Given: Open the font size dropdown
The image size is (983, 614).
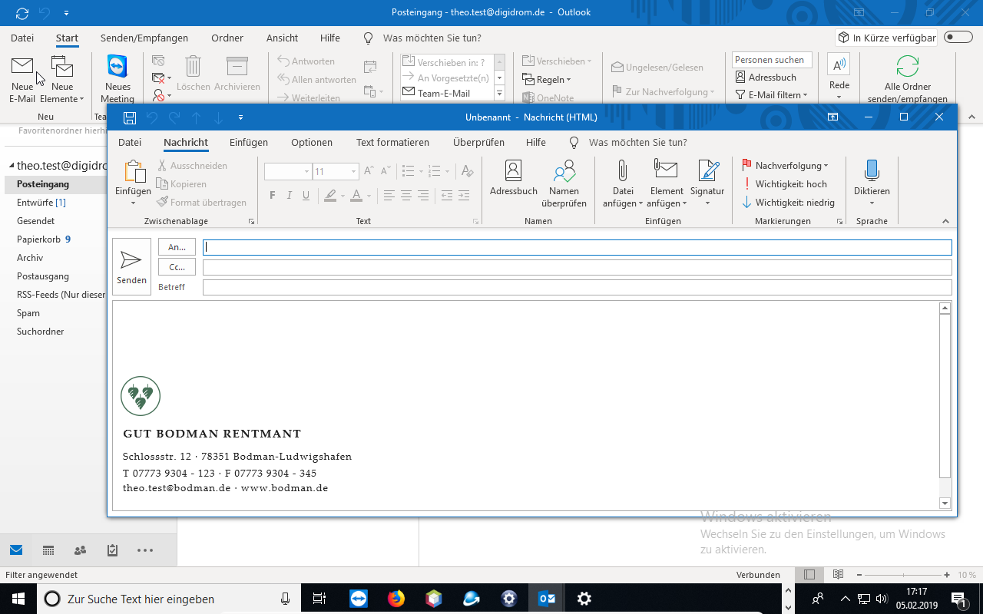Looking at the screenshot, I should (x=353, y=172).
